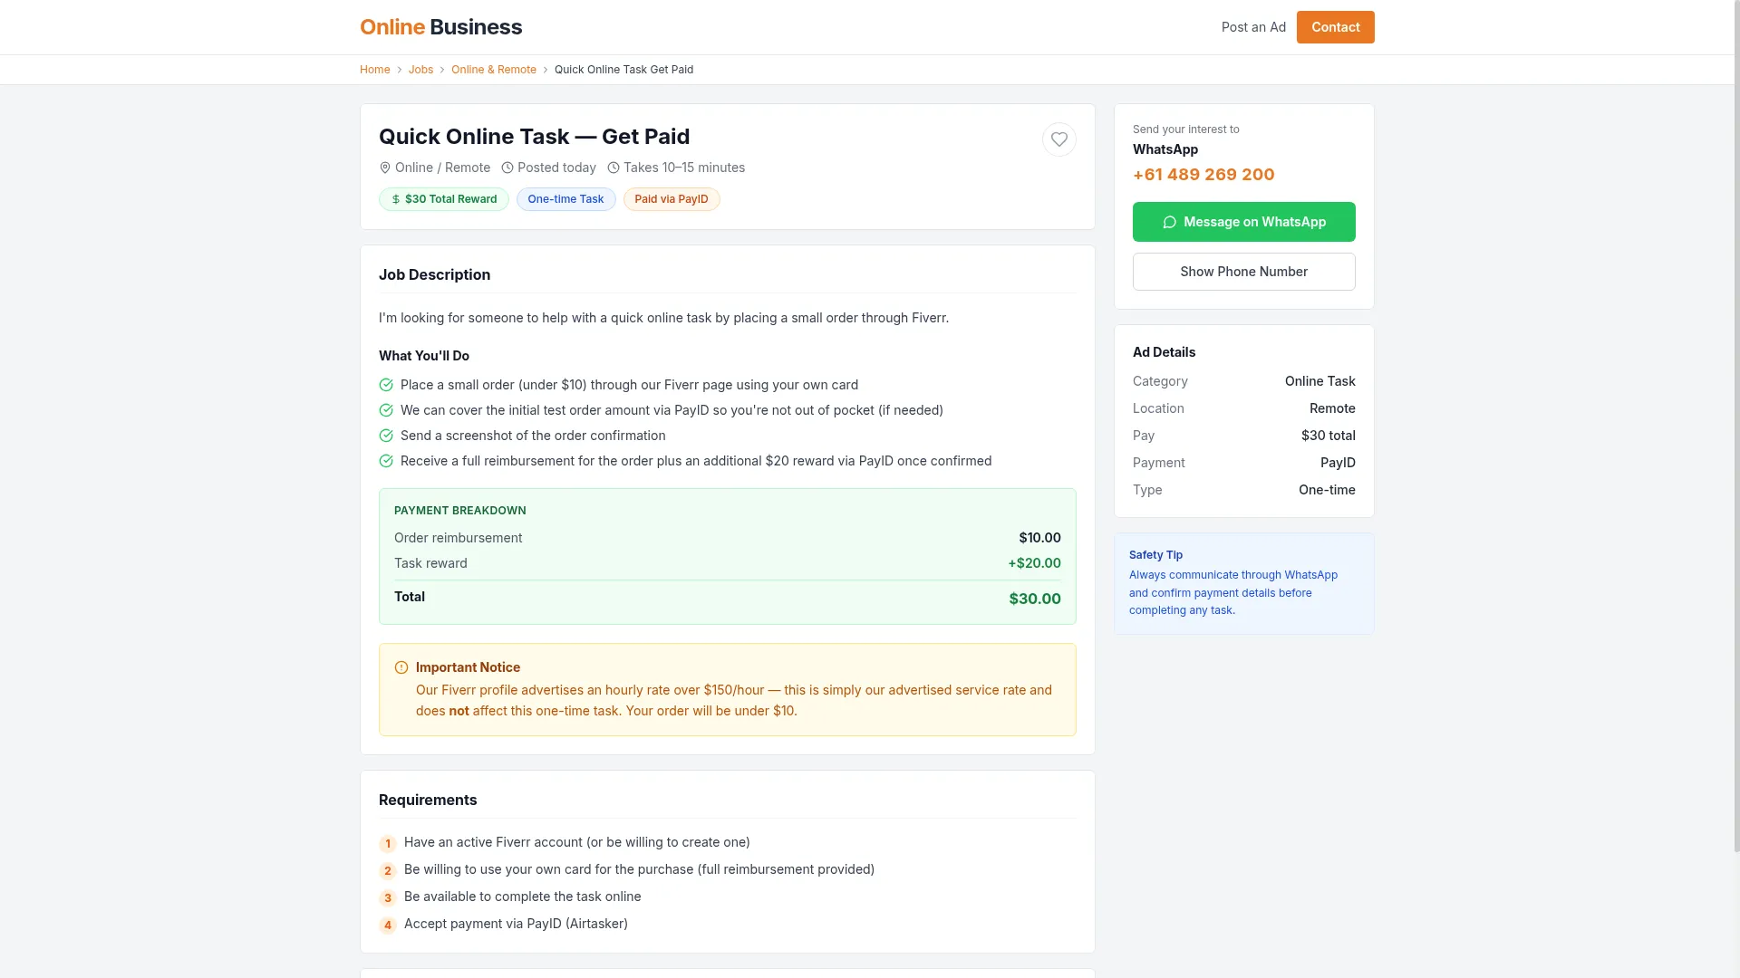Save ad with the heart icon
Image resolution: width=1740 pixels, height=978 pixels.
[x=1058, y=139]
